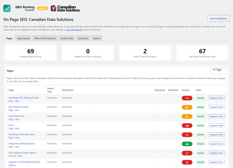Click the Site AI Readiness button

click(218, 18)
